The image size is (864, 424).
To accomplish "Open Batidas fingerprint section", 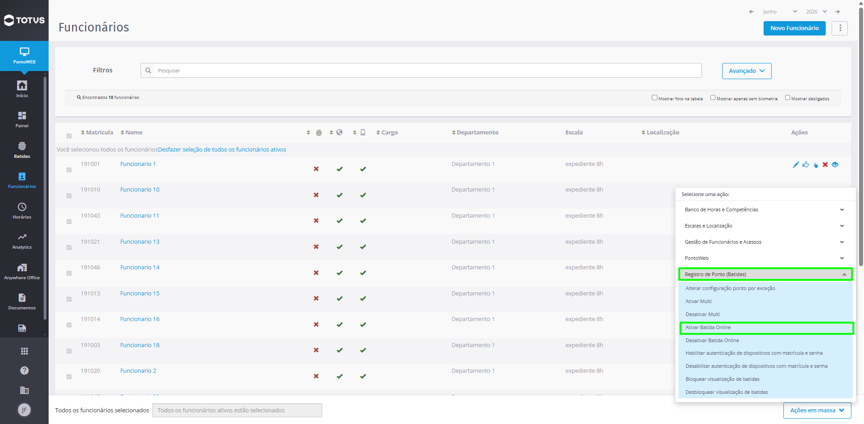I will (22, 150).
